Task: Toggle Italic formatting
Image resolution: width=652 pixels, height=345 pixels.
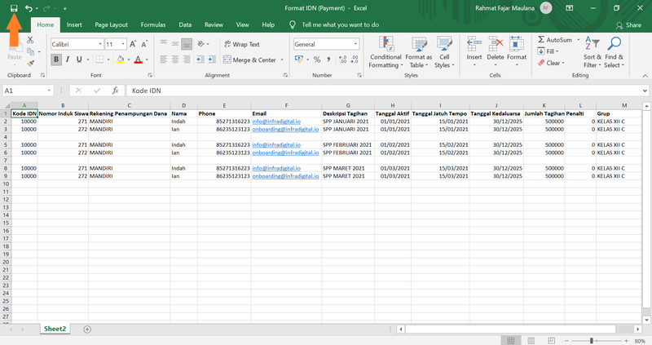Action: pyautogui.click(x=68, y=60)
